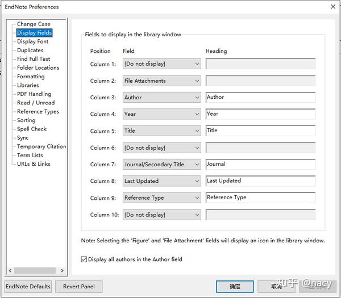Screen dimensions: 341x298
Task: Click the Title heading text field
Action: coord(260,131)
